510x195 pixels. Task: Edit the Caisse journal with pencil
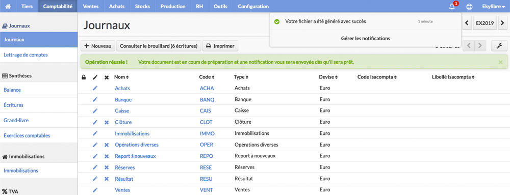[x=95, y=110]
